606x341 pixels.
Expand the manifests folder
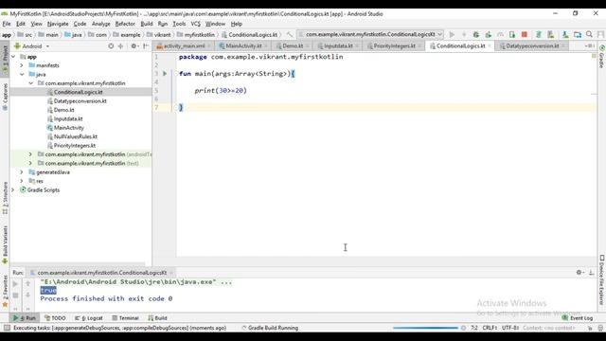(22, 65)
